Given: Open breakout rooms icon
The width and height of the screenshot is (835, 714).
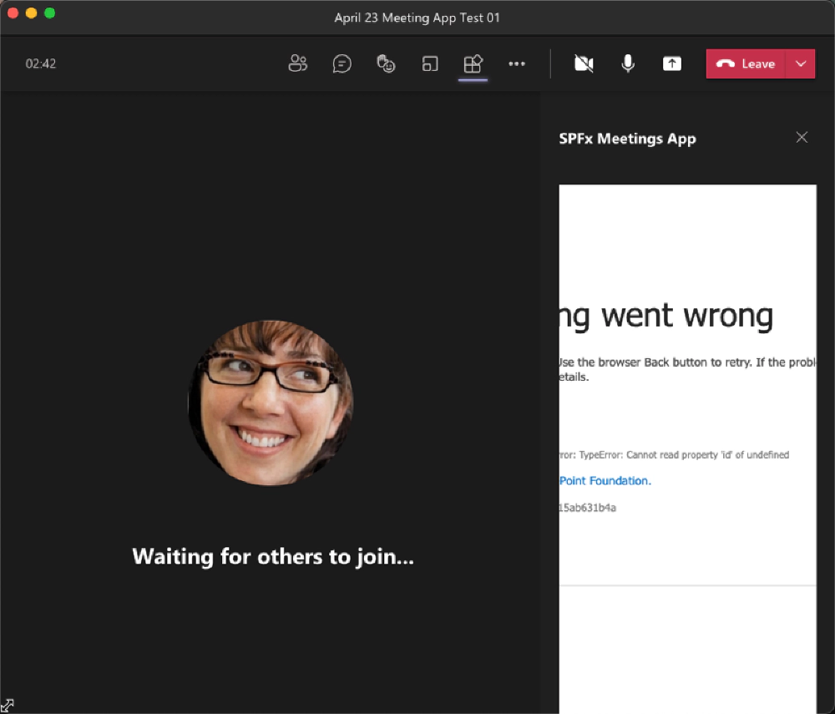Looking at the screenshot, I should (x=430, y=64).
